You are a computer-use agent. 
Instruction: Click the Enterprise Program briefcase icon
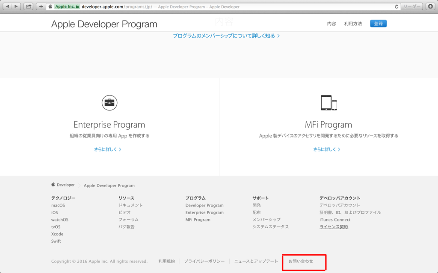click(x=109, y=103)
